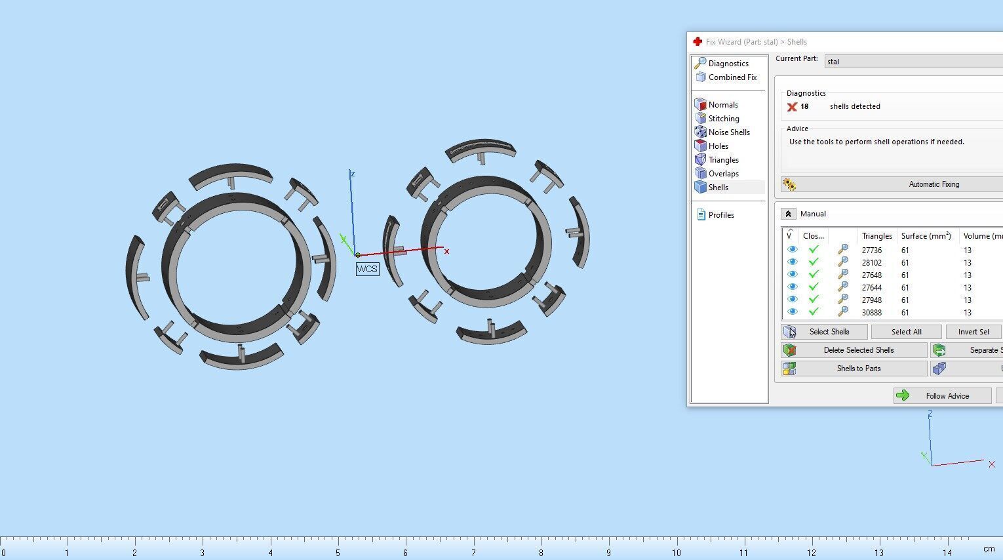Click the Follow Advice button
This screenshot has height=560, width=1003.
(x=942, y=395)
